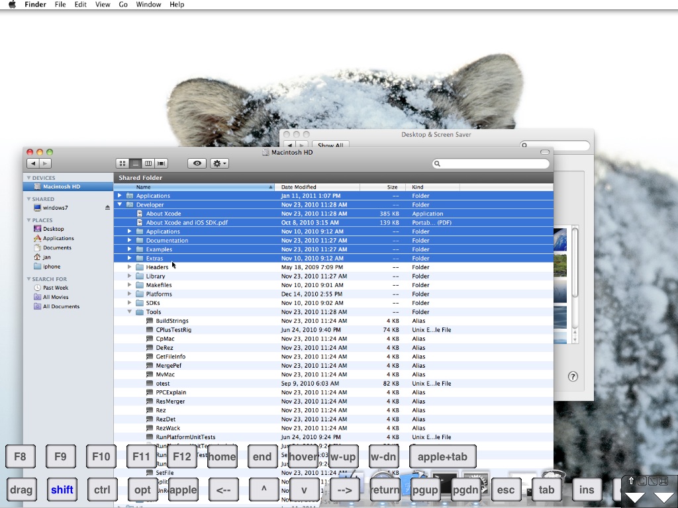Toggle the shift modifier key
The height and width of the screenshot is (508, 678).
(62, 489)
